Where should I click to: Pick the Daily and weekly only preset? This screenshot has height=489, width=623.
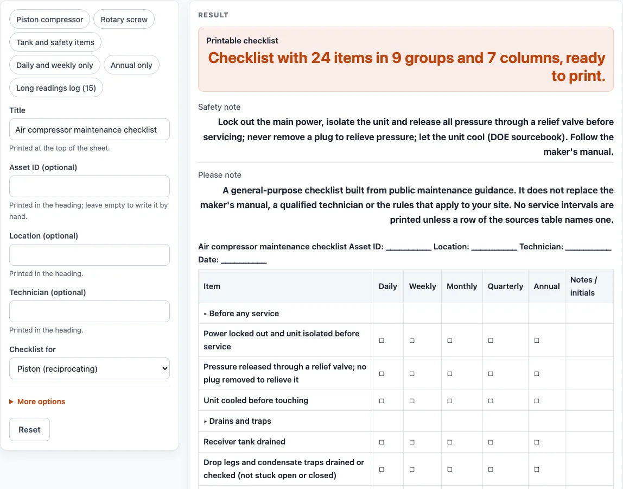point(55,65)
